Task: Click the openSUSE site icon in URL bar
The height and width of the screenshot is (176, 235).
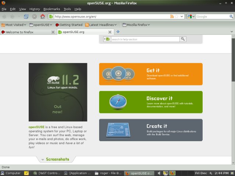Action: pos(51,16)
